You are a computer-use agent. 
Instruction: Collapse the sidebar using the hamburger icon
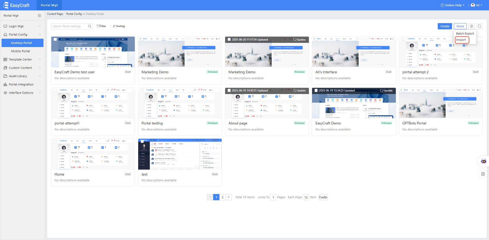point(40,16)
